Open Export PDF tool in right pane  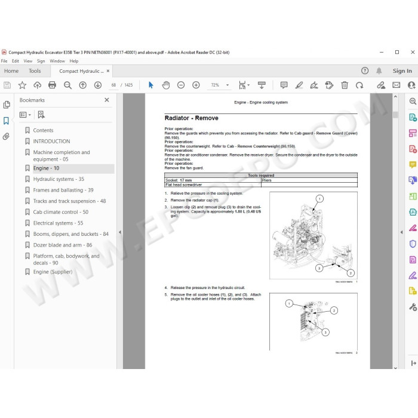pyautogui.click(x=413, y=117)
